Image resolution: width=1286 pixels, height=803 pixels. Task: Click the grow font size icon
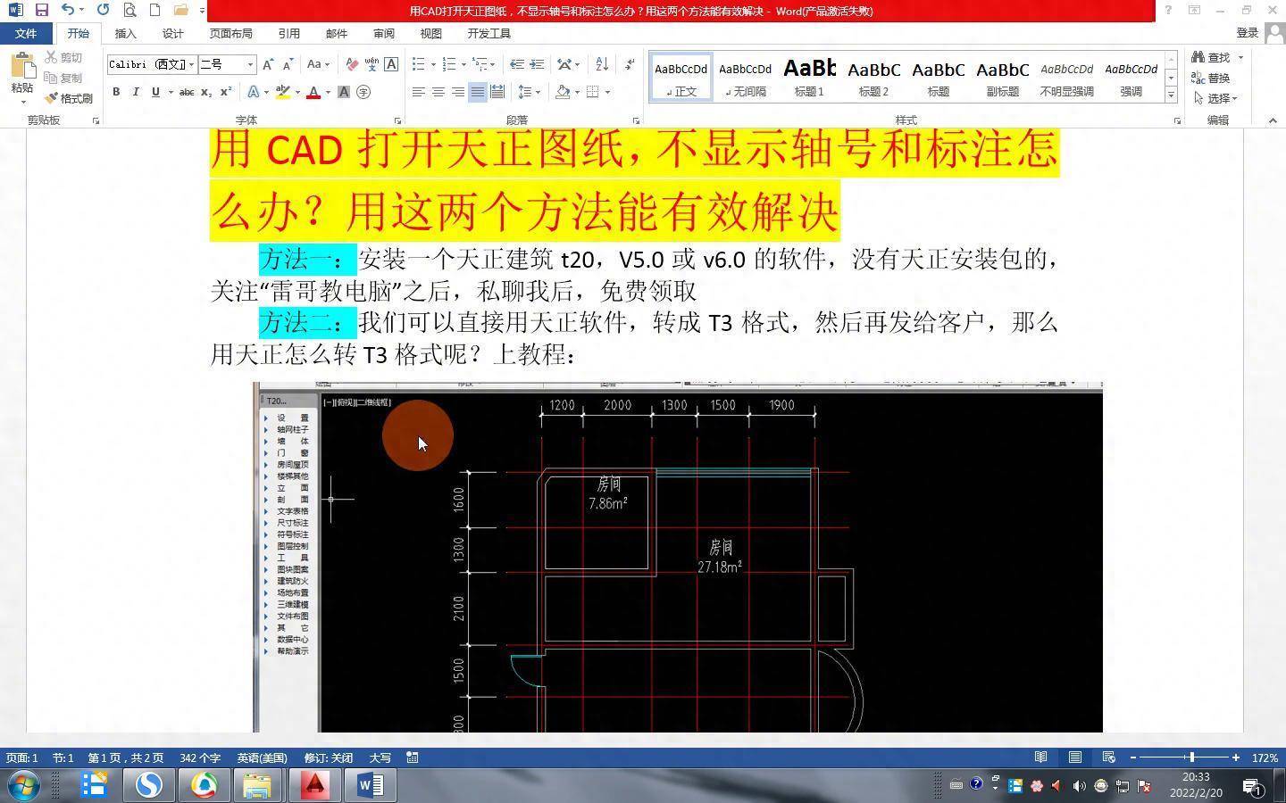[x=268, y=64]
